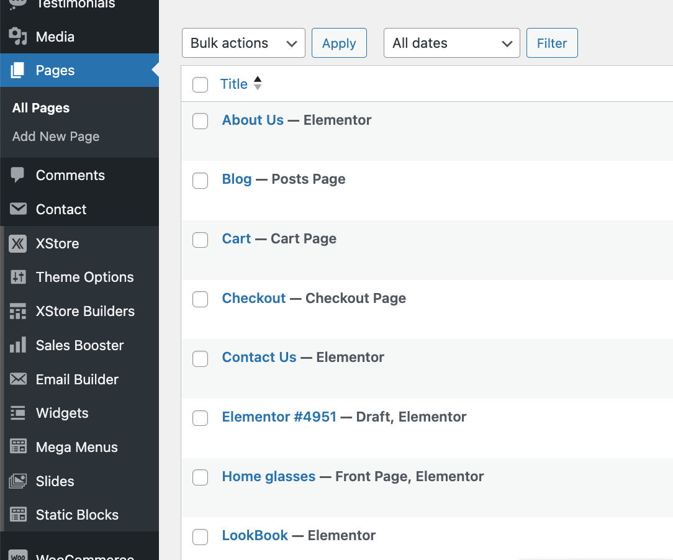Click the Apply button

click(x=339, y=43)
